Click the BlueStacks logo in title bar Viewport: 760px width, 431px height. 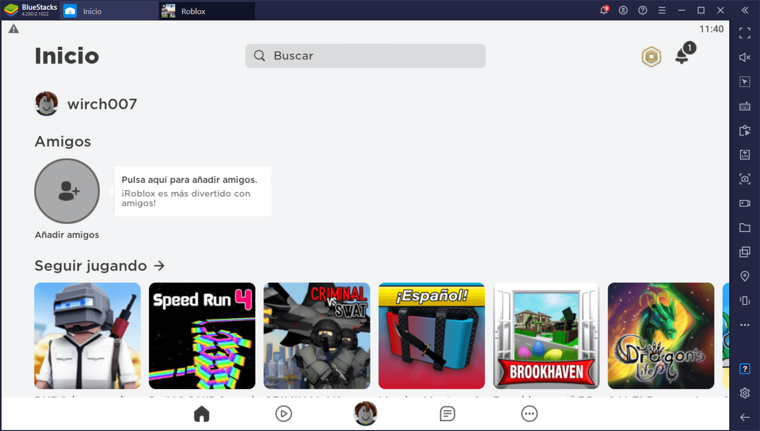coord(11,10)
